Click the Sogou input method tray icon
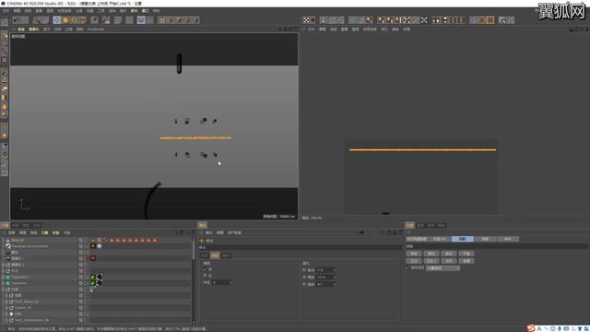The width and height of the screenshot is (590, 332). 531,328
